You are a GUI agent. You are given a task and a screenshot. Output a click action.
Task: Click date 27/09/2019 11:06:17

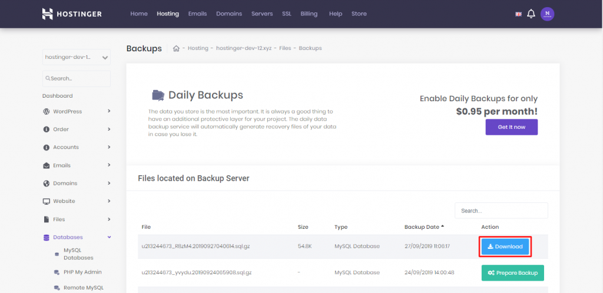tap(428, 246)
